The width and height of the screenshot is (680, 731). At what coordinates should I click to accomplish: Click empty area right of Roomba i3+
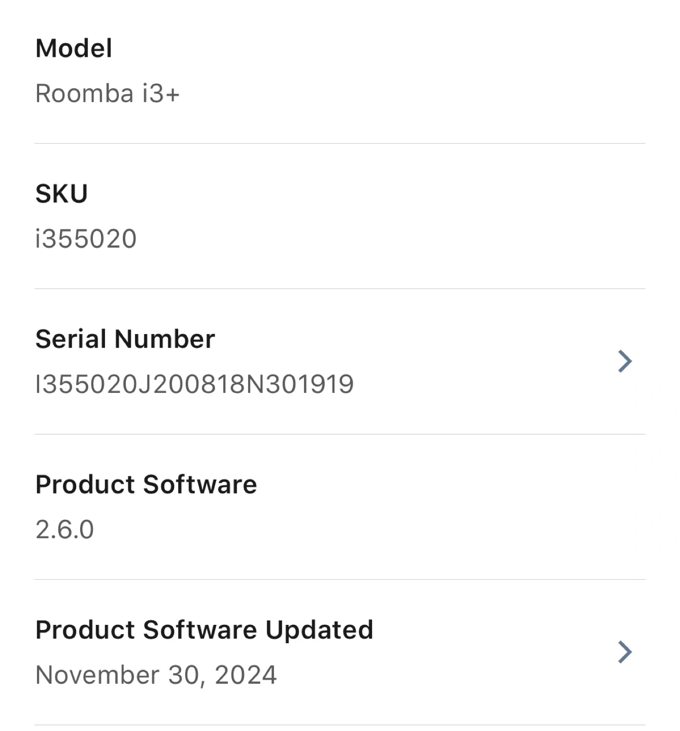click(x=406, y=93)
